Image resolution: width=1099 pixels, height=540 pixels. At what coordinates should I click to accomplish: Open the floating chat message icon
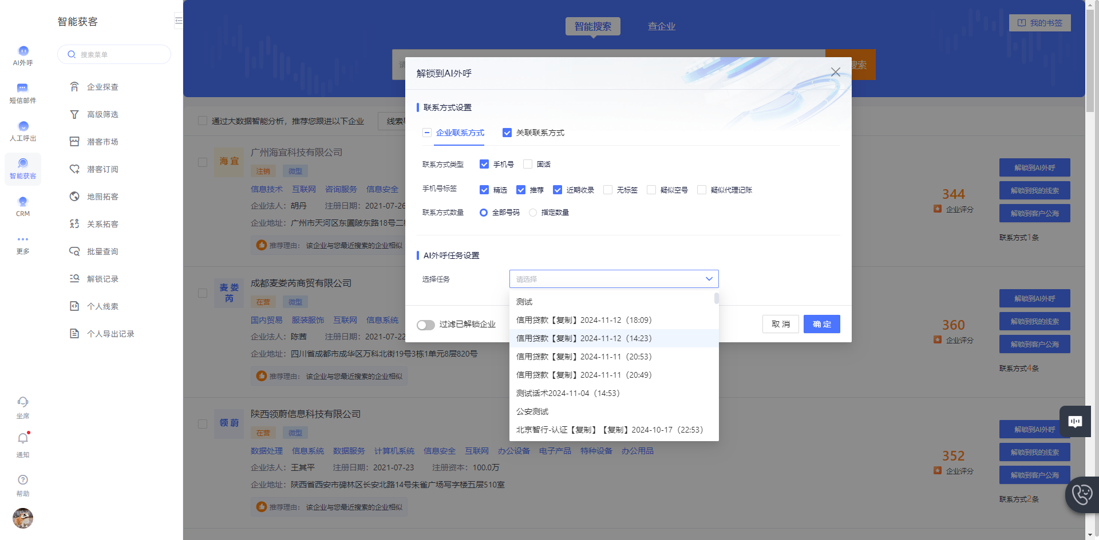(1075, 421)
